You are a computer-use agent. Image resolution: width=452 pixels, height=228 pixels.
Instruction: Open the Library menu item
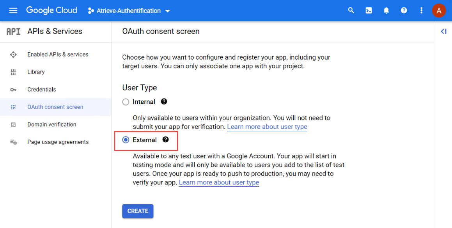[36, 72]
